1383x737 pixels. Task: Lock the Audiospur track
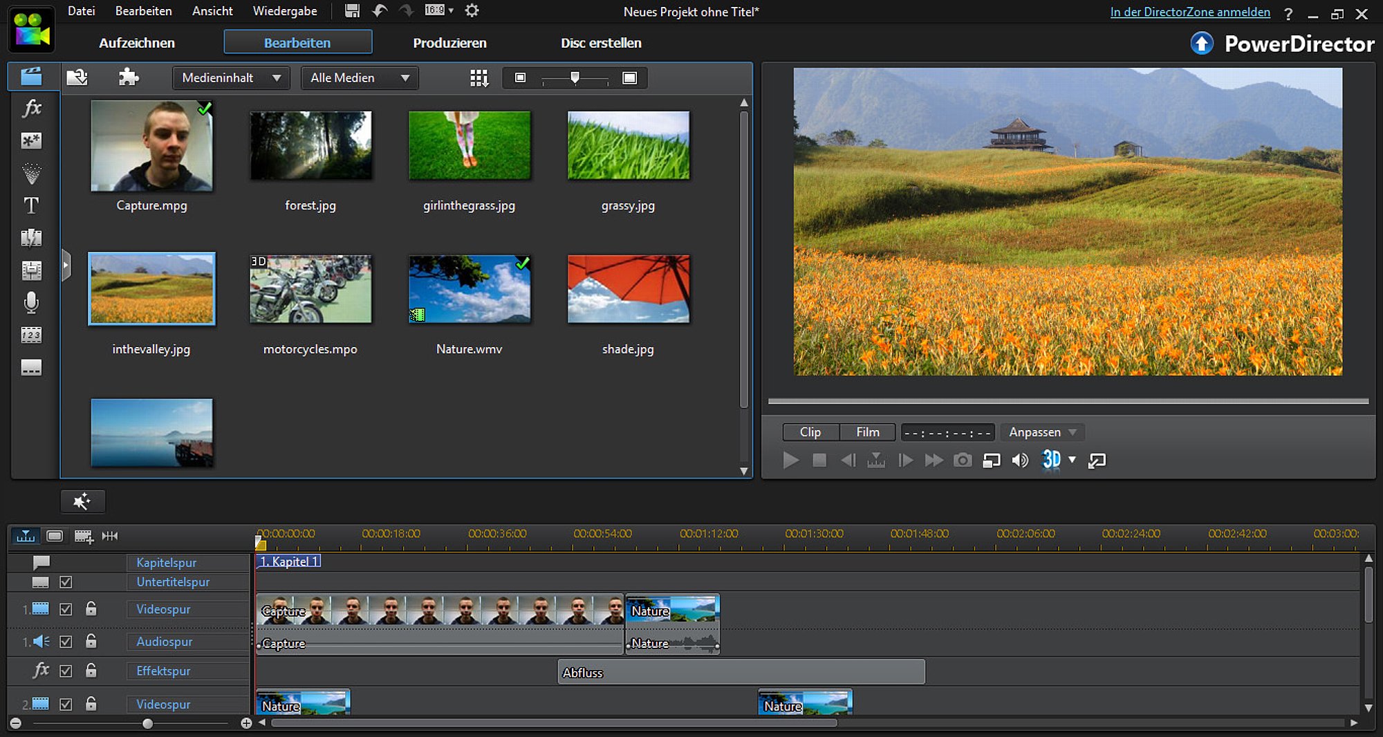pos(91,642)
